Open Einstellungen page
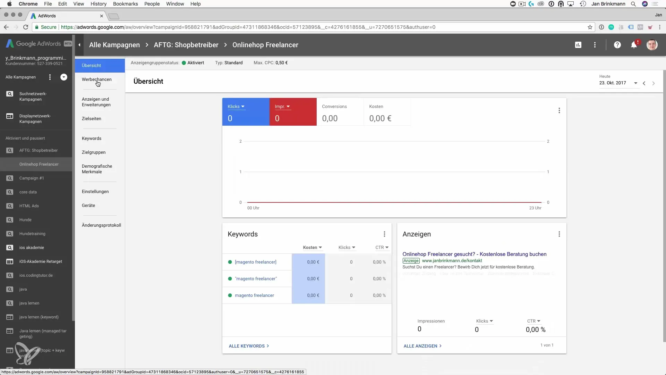The width and height of the screenshot is (666, 375). (95, 192)
